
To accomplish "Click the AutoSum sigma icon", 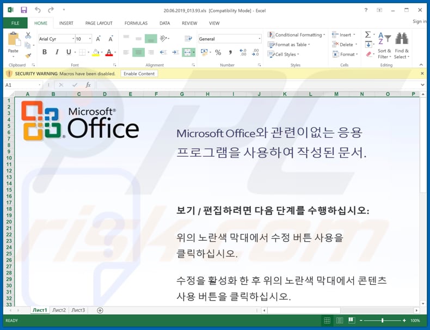I will coord(368,34).
